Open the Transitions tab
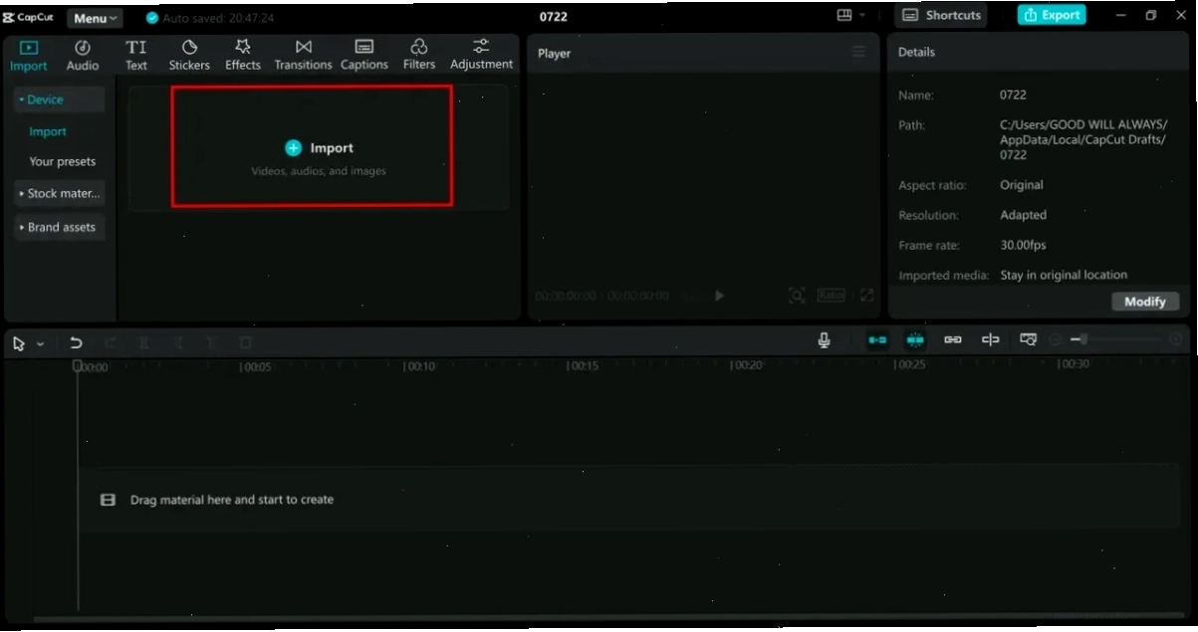Image resolution: width=1198 pixels, height=632 pixels. (304, 55)
